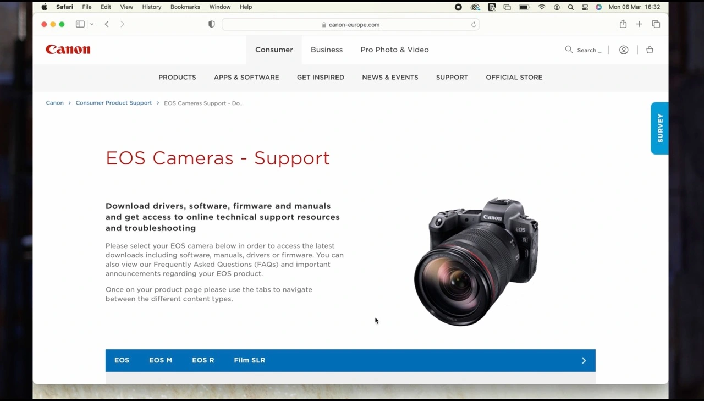Open the PRODUCTS navigation menu

click(177, 78)
